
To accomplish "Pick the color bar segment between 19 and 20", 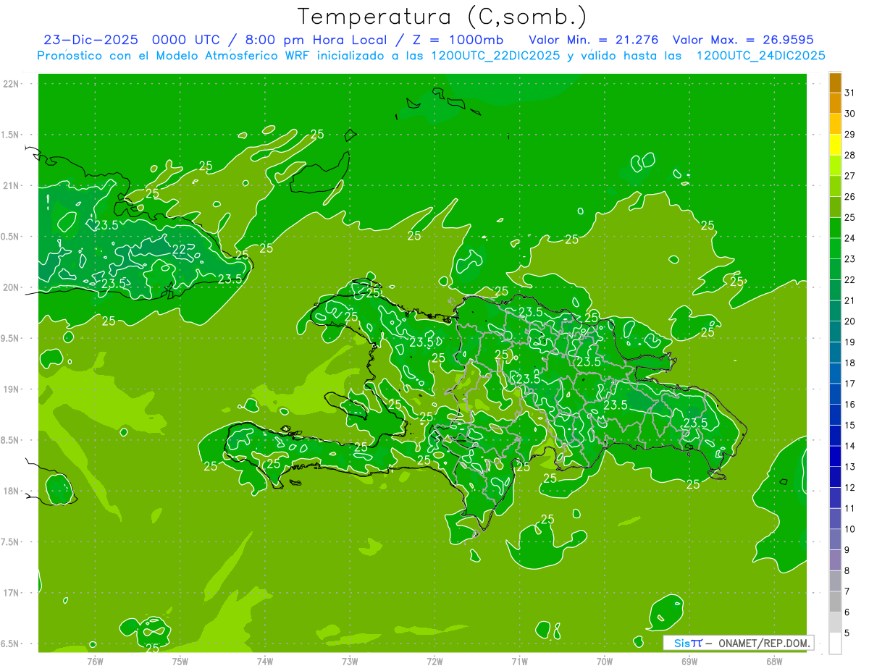I will point(835,332).
